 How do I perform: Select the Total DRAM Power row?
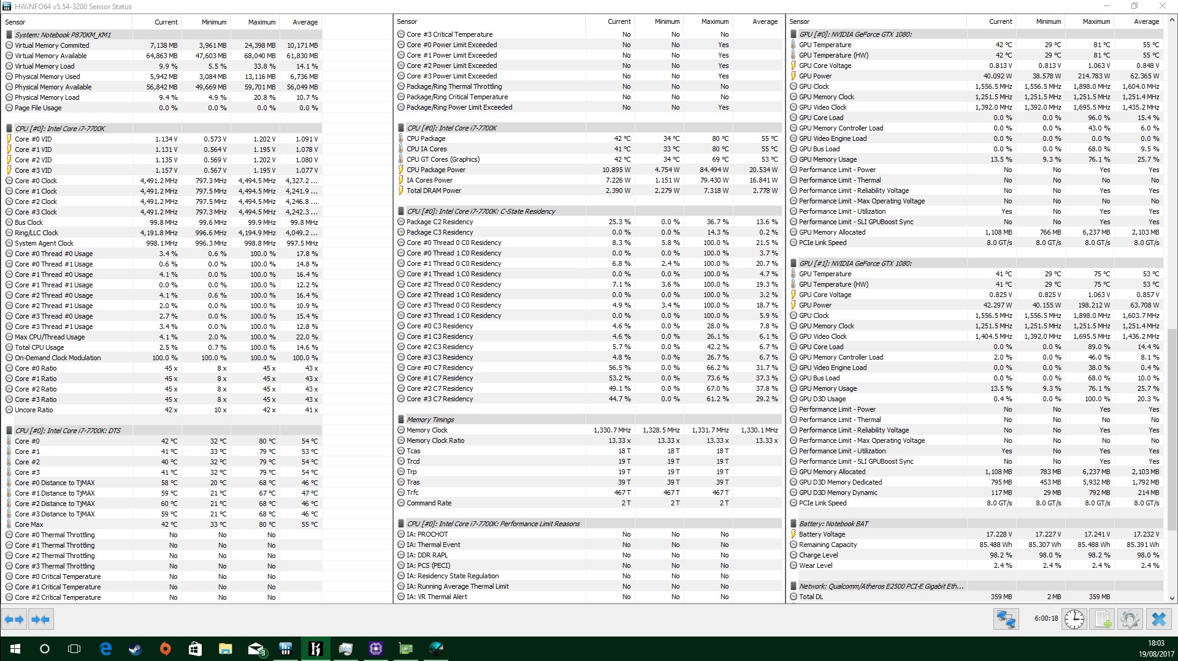pos(587,191)
